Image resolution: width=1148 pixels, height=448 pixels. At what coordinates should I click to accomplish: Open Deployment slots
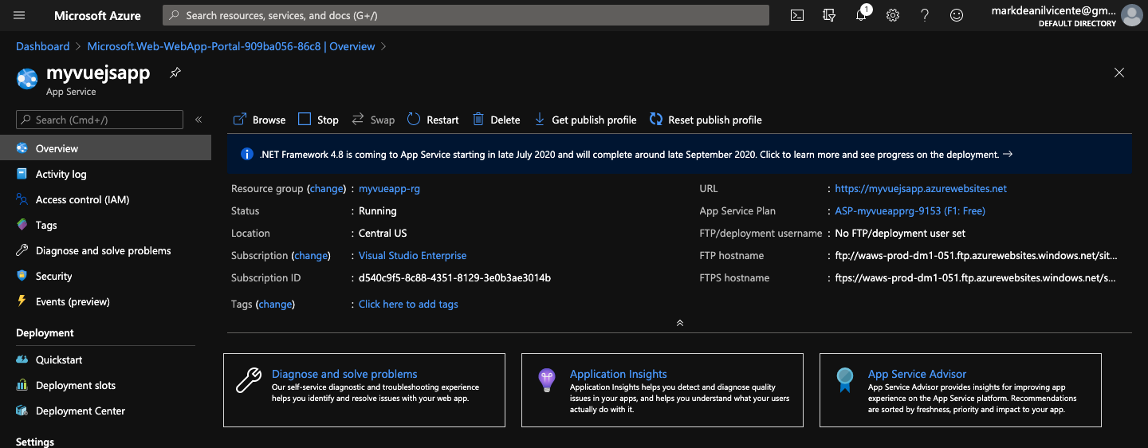(x=105, y=385)
